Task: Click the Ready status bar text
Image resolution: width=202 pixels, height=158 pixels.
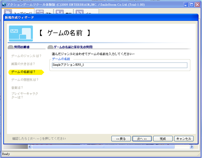Action: click(6, 154)
